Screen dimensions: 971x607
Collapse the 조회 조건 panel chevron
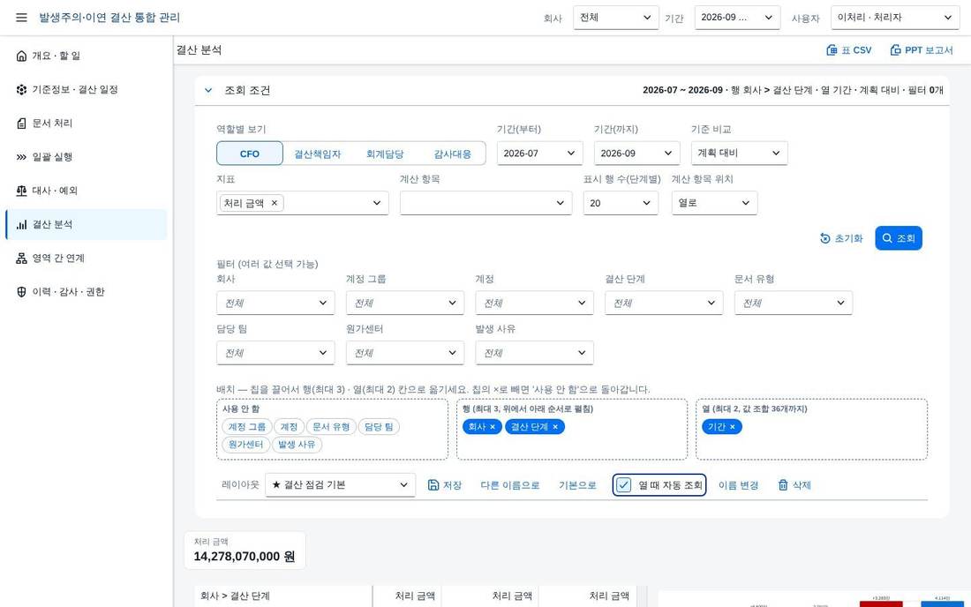(x=208, y=90)
